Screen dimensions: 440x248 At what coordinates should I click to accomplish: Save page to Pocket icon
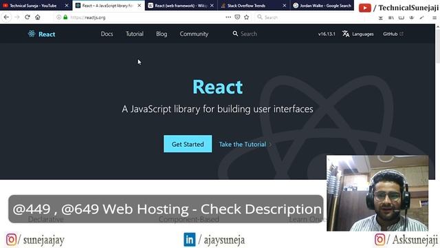coord(237,17)
